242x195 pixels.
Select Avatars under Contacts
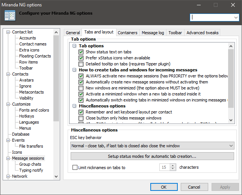click(x=26, y=80)
